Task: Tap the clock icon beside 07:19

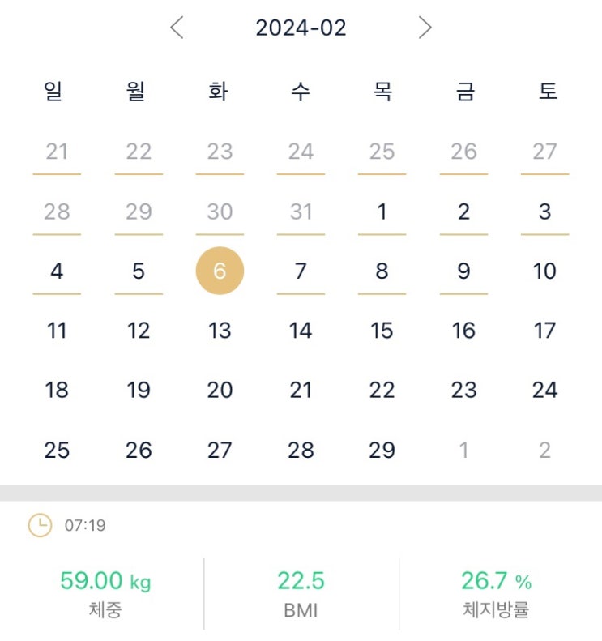Action: [x=40, y=525]
